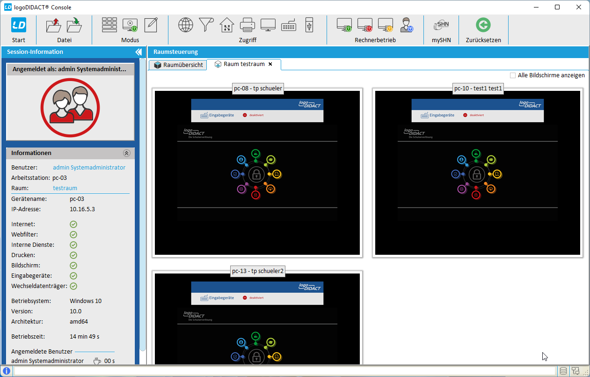Click the green power-on computers icon
Image resolution: width=590 pixels, height=377 pixels.
pos(344,25)
